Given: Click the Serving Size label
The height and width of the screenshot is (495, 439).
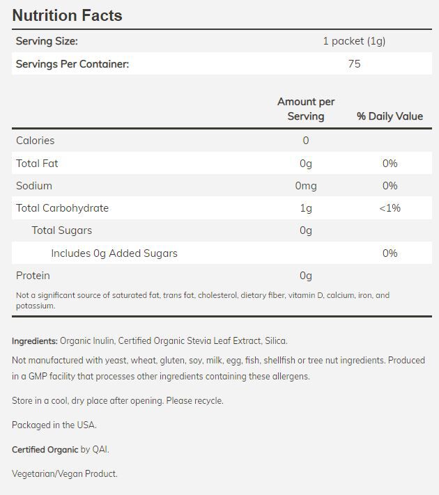Looking at the screenshot, I should coord(47,41).
